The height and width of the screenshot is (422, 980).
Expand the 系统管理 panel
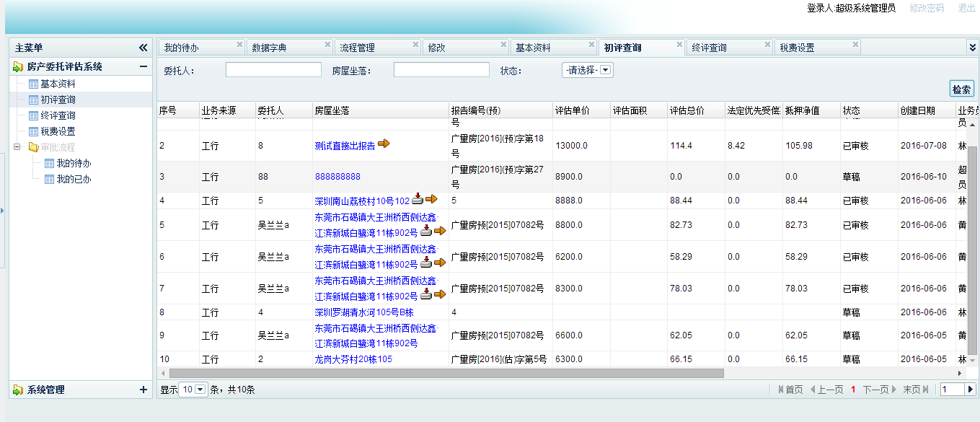(x=143, y=390)
